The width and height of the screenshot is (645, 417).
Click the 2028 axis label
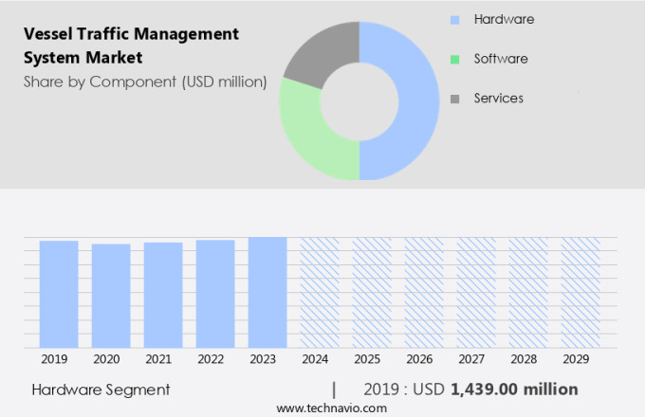click(x=524, y=359)
